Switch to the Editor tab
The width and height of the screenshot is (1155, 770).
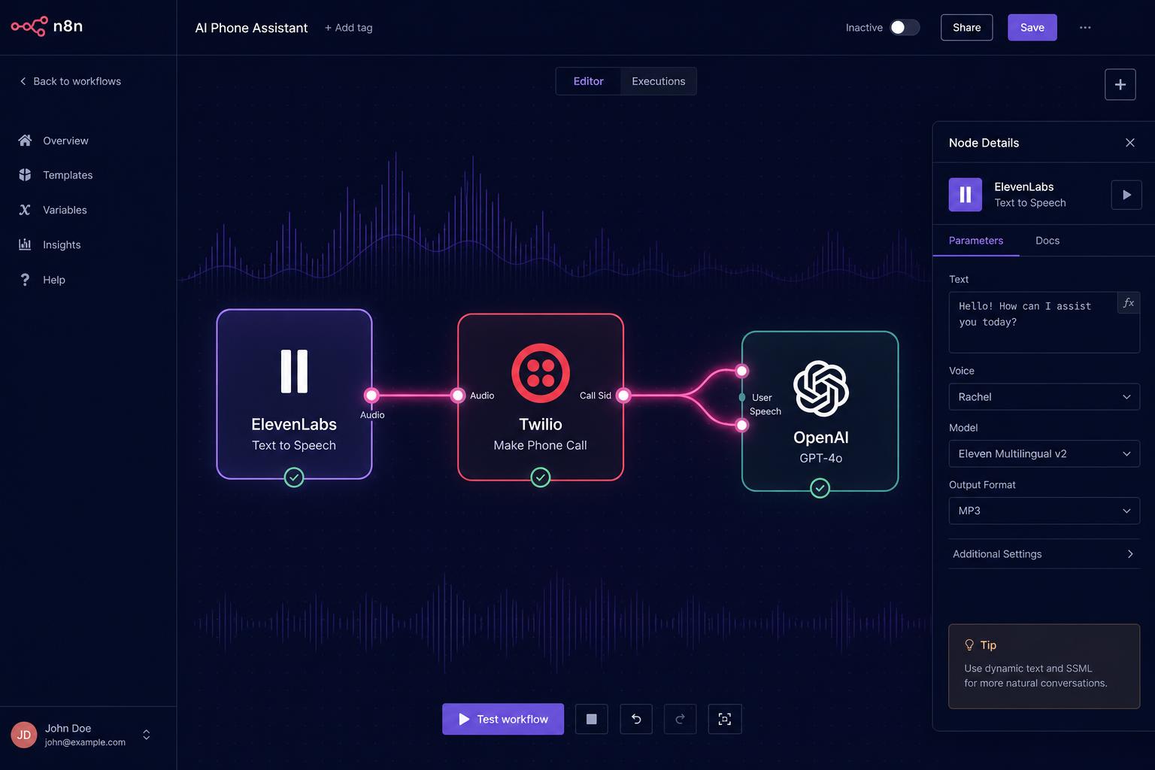(x=588, y=81)
